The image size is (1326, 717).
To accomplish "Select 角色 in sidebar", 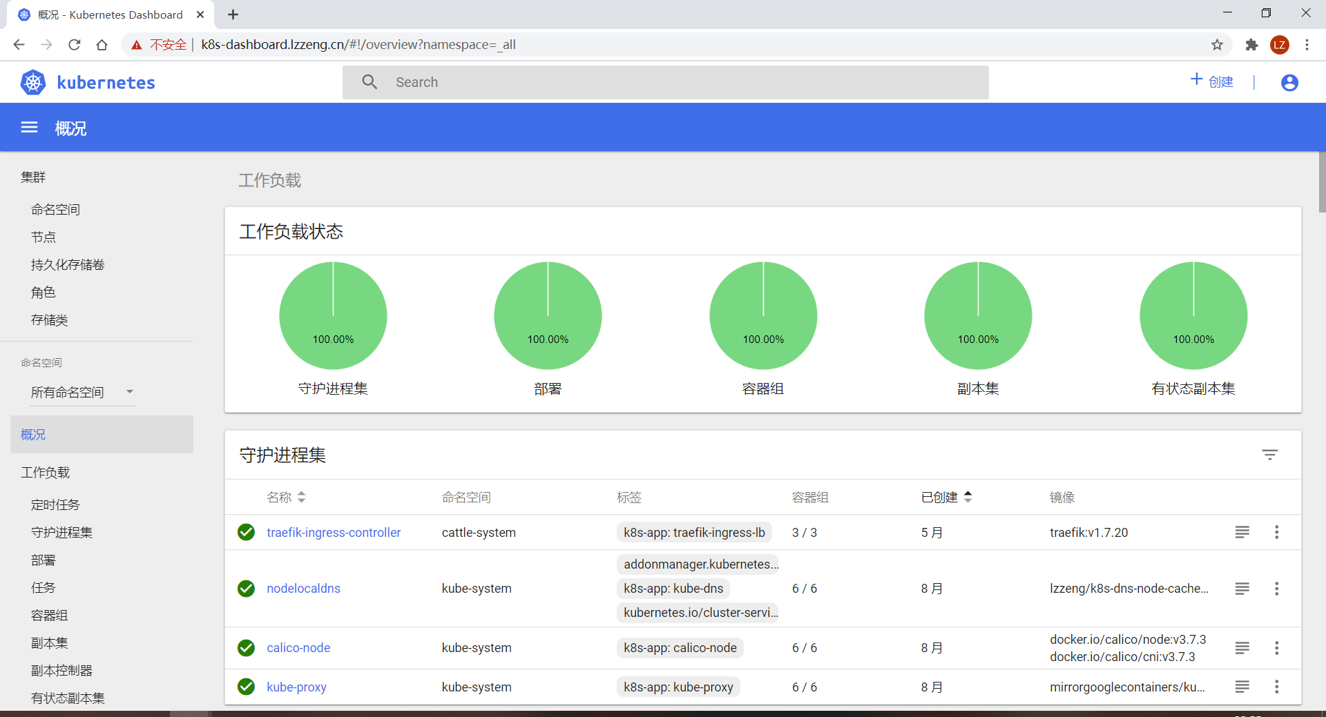I will 43,292.
